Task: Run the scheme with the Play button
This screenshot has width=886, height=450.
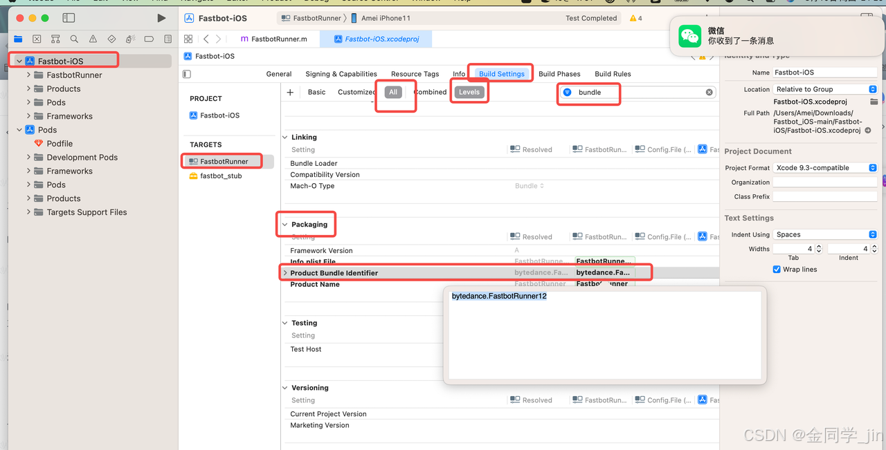Action: pos(161,18)
